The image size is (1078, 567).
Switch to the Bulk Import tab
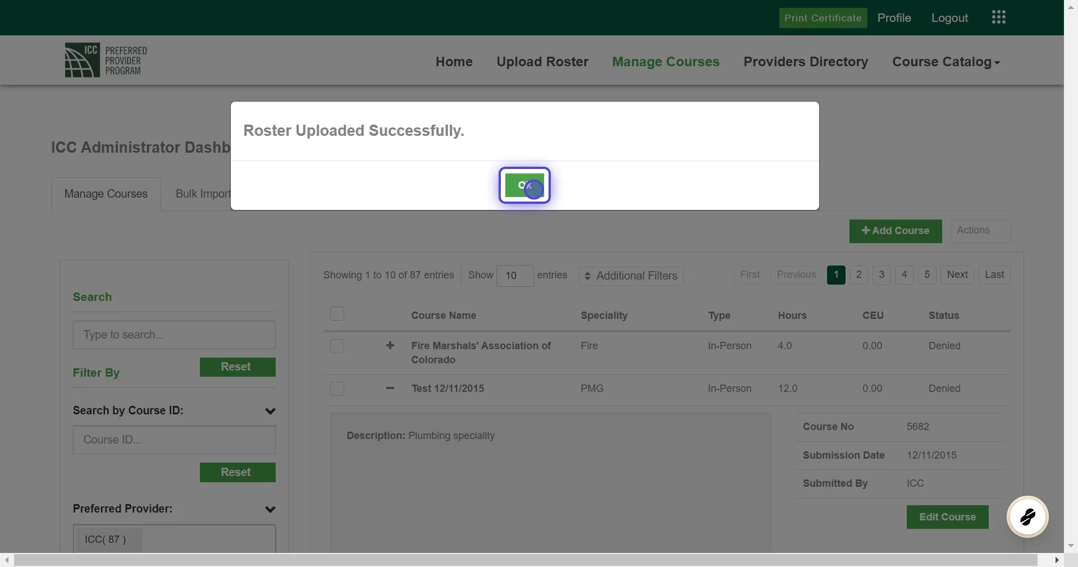203,194
